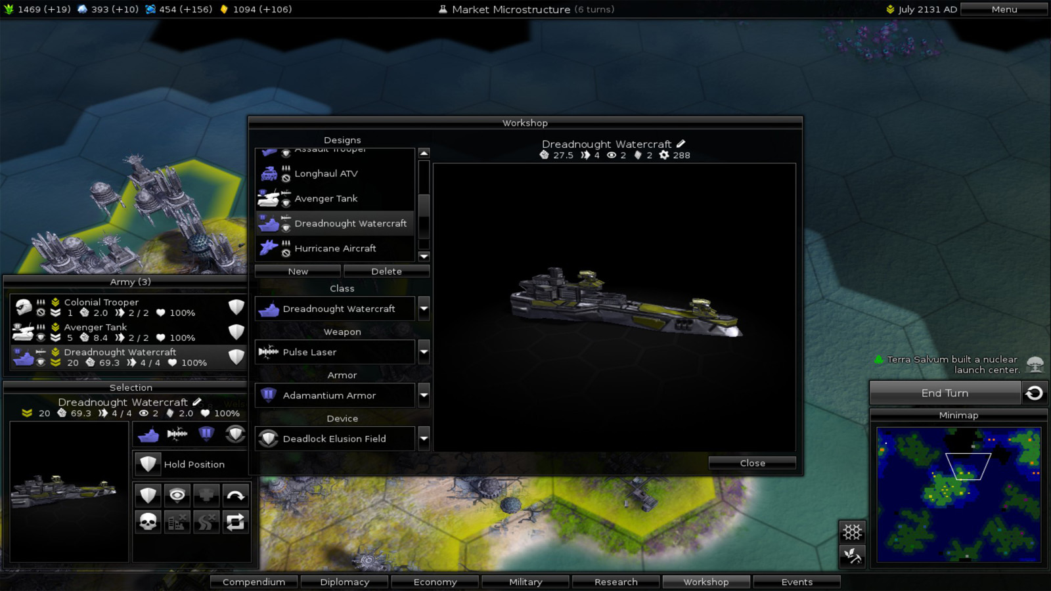
Task: Select the Longhaul ATV design
Action: tap(335, 173)
